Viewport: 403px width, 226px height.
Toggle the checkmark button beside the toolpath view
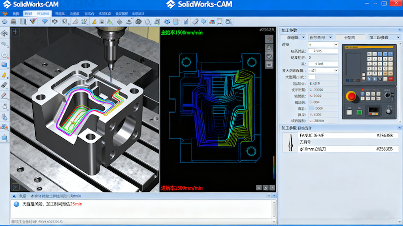click(x=269, y=56)
